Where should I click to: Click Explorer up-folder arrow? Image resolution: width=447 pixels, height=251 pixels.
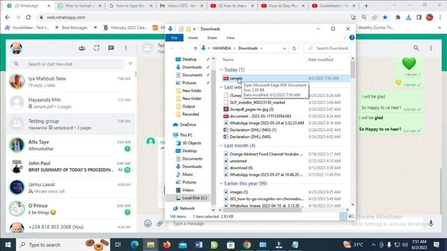point(196,48)
